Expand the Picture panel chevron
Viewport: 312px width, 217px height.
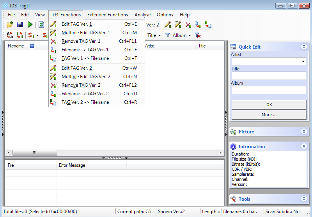click(304, 131)
